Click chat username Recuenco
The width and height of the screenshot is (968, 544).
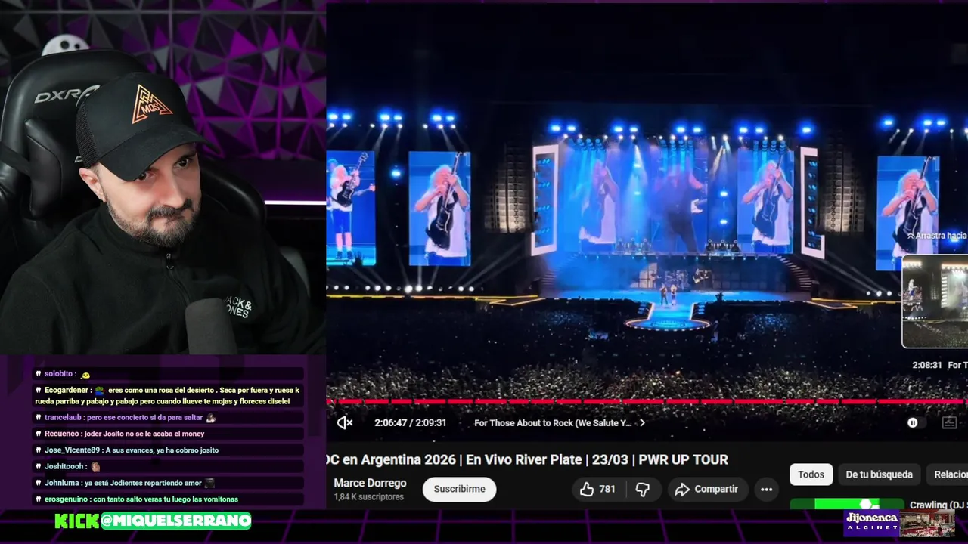pyautogui.click(x=62, y=434)
